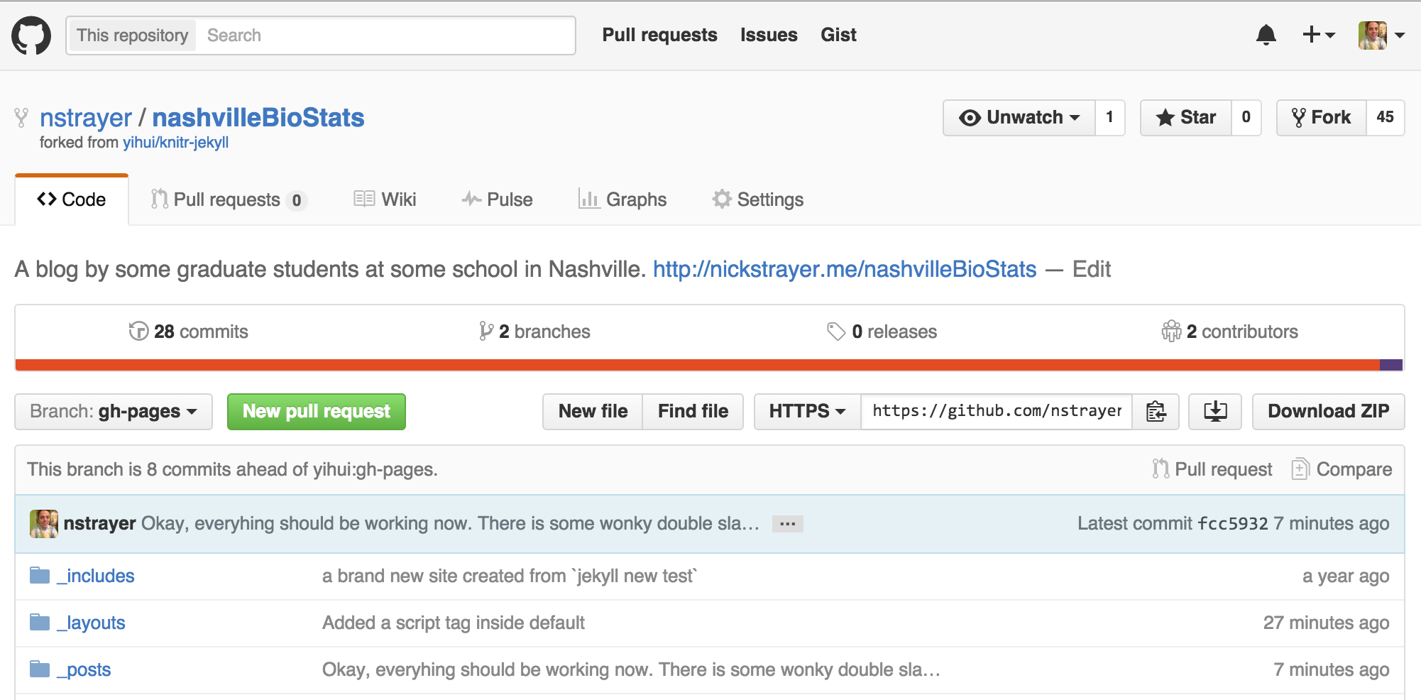
Task: Open nstrayer owner profile link
Action: coord(86,118)
